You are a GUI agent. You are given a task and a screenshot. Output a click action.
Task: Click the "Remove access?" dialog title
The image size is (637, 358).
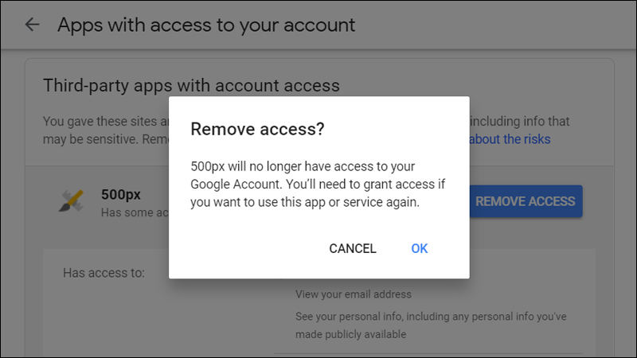256,129
